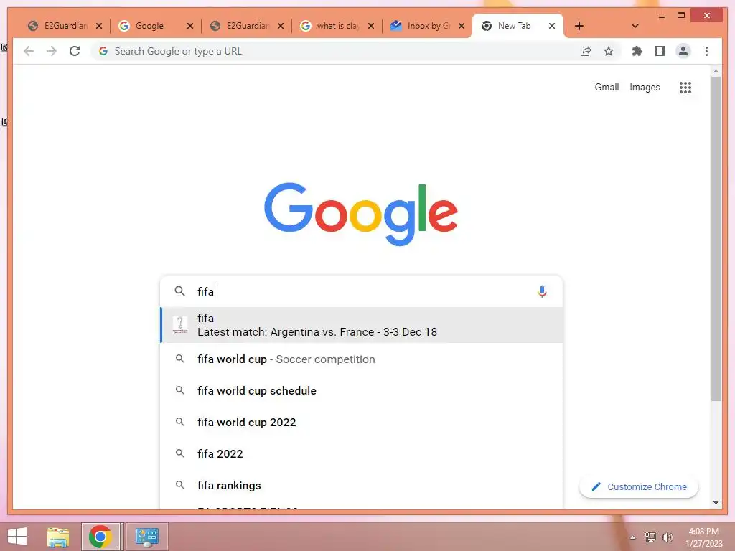Click the magnifier icon in the search box
Screen dimensions: 735x551
coord(179,291)
